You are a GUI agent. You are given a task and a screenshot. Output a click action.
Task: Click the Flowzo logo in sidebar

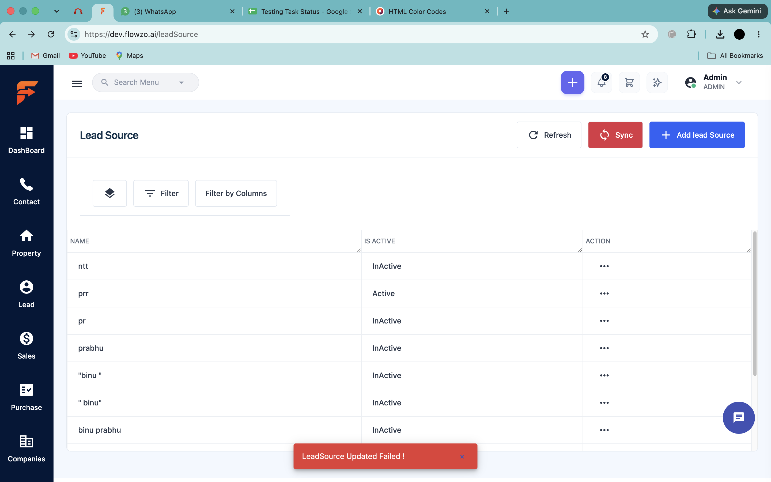pyautogui.click(x=27, y=92)
